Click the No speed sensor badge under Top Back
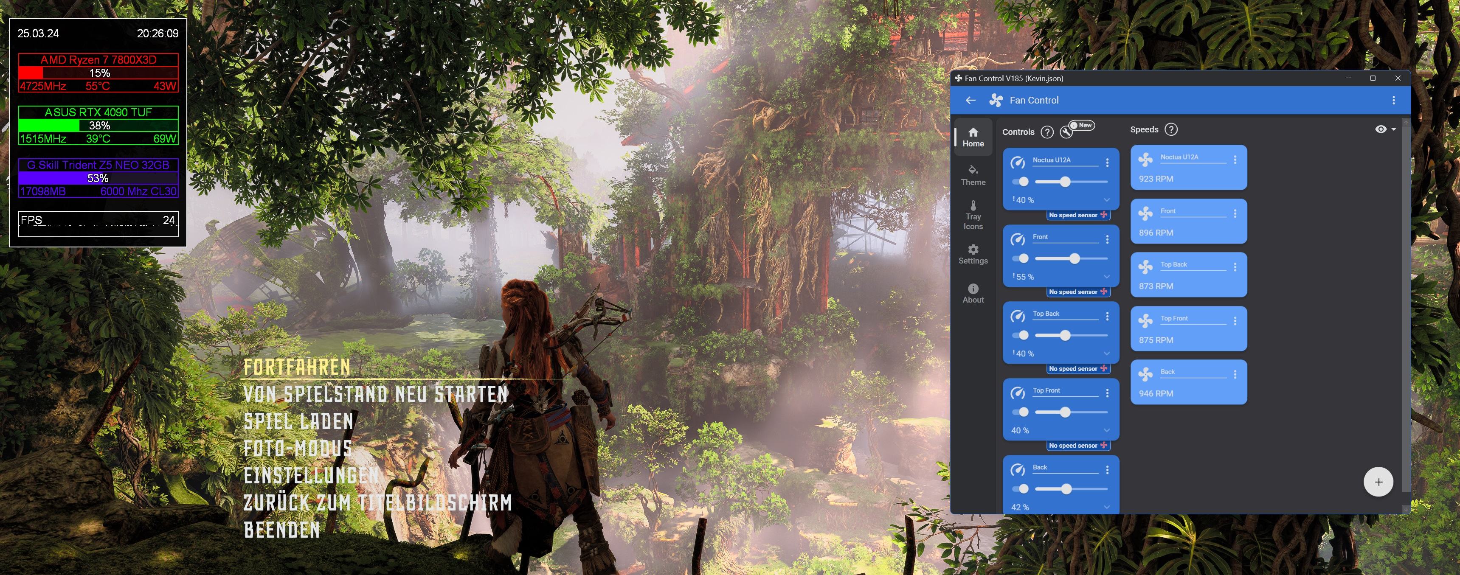This screenshot has height=575, width=1460. [1078, 369]
